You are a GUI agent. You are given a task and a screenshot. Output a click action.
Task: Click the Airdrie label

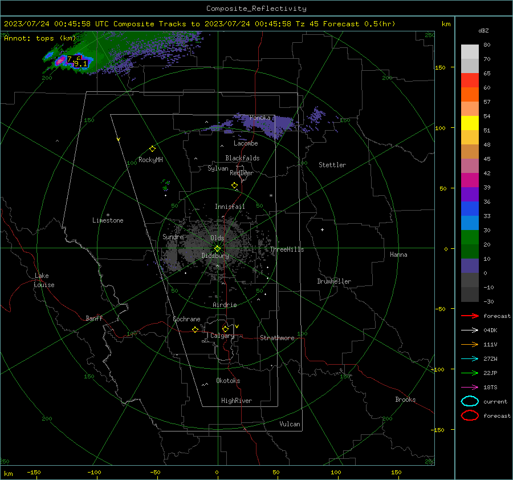point(225,305)
